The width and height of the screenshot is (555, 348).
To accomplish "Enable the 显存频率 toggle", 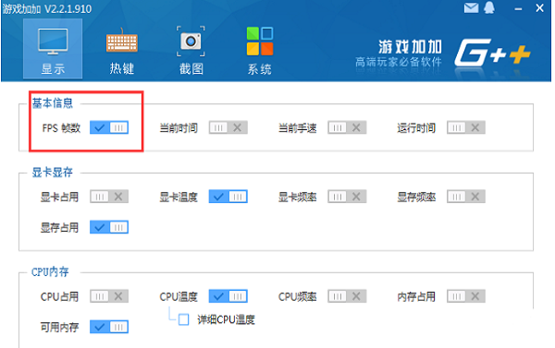I will coord(466,197).
